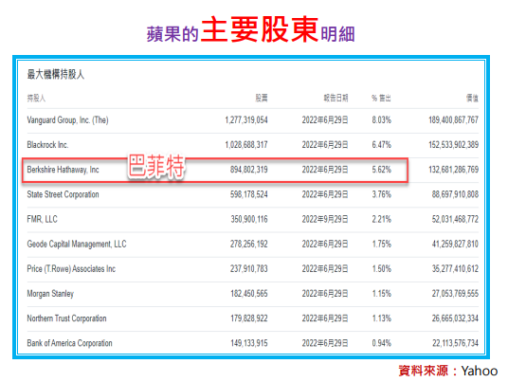The width and height of the screenshot is (508, 382).
Task: Click Bank of America Corporation name
Action: [x=69, y=343]
